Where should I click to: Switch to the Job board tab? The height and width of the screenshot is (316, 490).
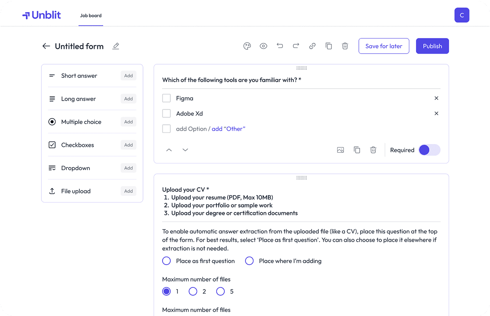(91, 16)
